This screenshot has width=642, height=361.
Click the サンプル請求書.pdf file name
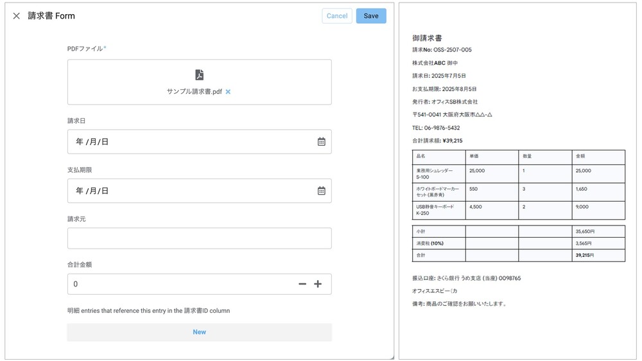click(x=194, y=92)
